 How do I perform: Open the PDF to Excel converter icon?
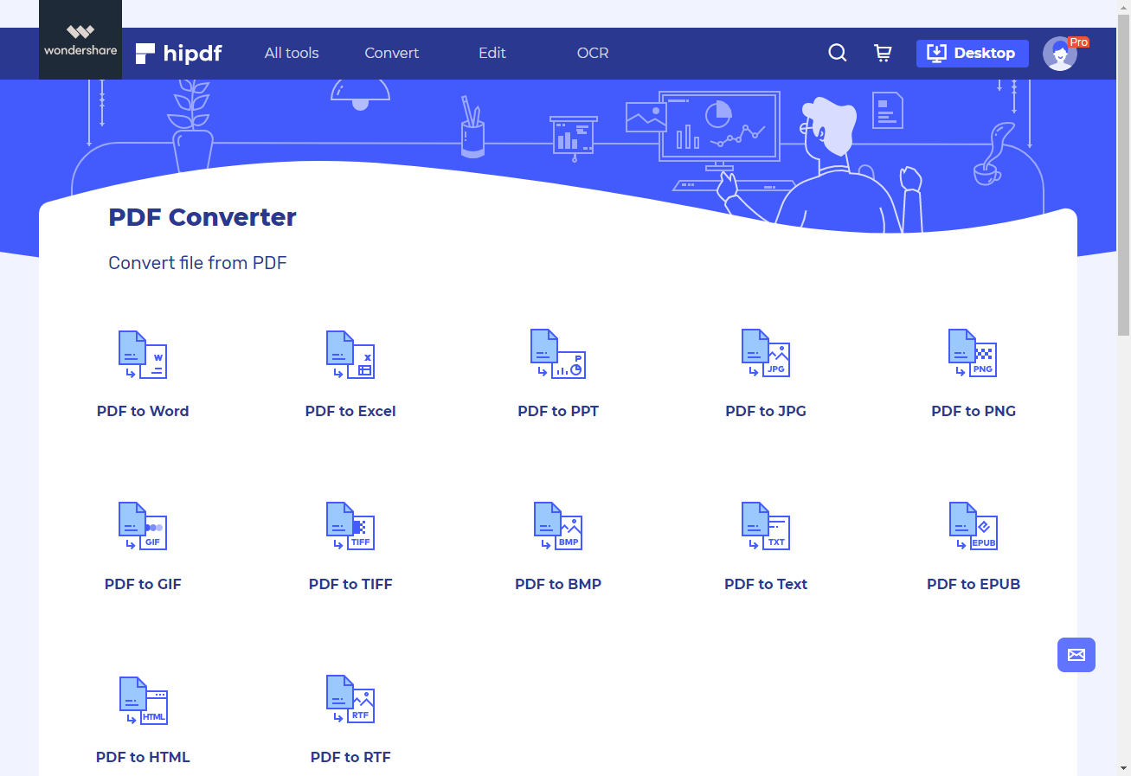(x=350, y=354)
